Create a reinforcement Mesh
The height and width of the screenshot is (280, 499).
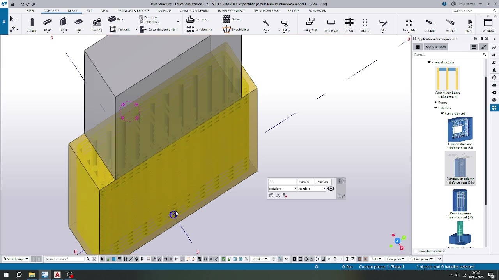(x=349, y=25)
